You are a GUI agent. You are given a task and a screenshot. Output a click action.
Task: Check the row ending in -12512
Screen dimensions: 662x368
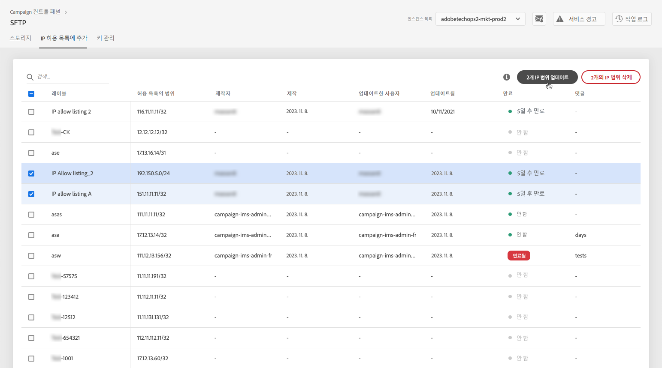[x=31, y=317]
